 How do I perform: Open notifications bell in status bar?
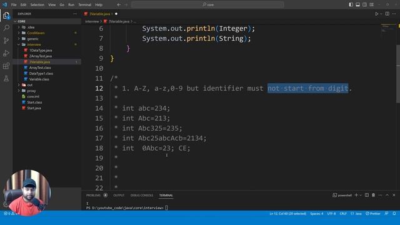click(394, 214)
